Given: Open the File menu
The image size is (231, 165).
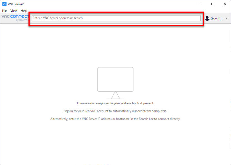Looking at the screenshot, I should point(4,11).
